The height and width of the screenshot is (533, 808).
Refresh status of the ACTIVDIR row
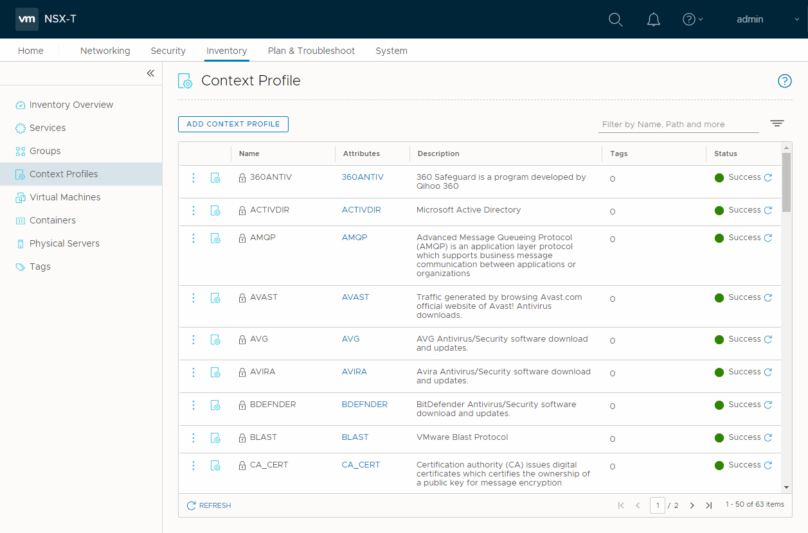pyautogui.click(x=768, y=210)
